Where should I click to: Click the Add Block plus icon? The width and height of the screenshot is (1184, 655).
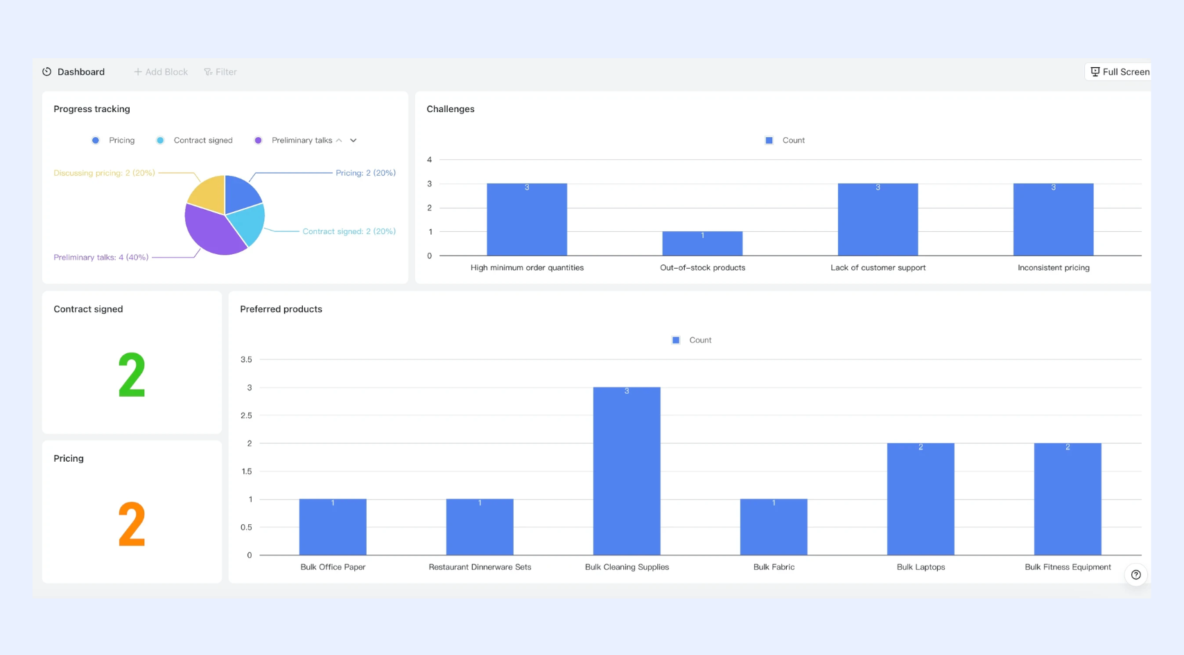[138, 72]
